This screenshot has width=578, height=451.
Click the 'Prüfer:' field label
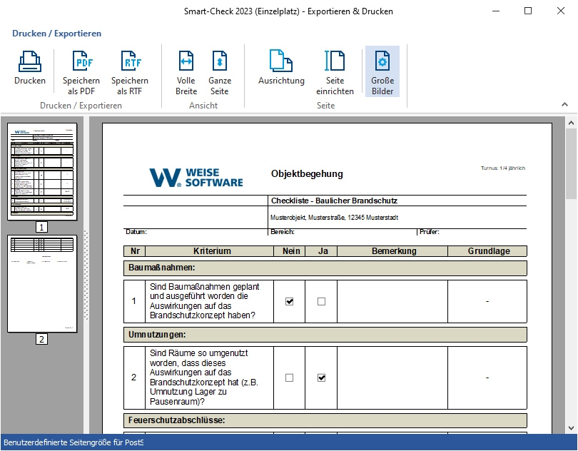(x=430, y=232)
